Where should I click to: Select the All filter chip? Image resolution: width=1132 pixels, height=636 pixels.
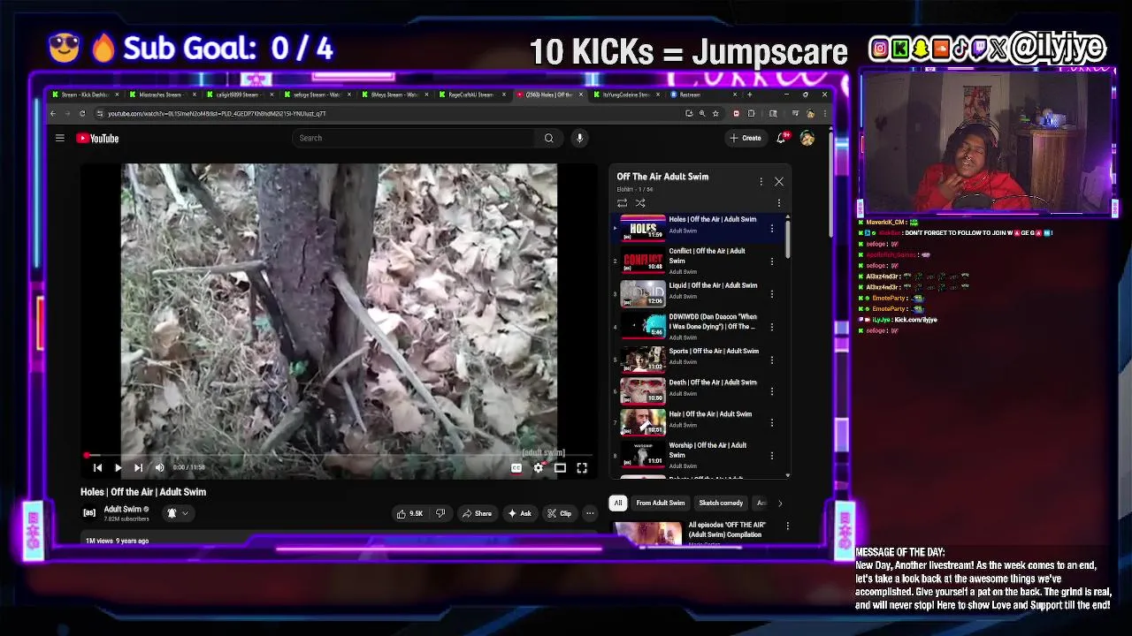click(x=618, y=503)
